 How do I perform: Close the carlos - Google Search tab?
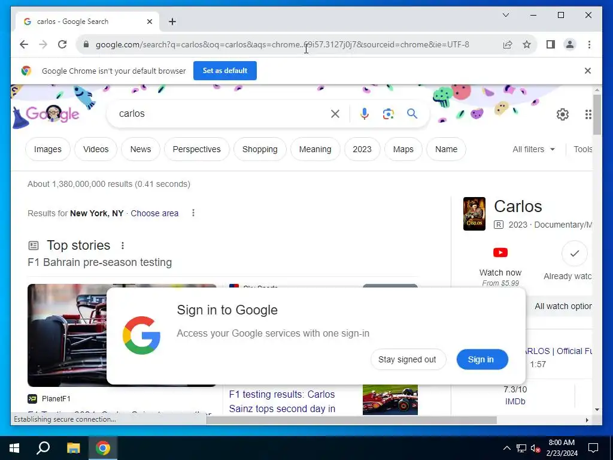tap(149, 22)
